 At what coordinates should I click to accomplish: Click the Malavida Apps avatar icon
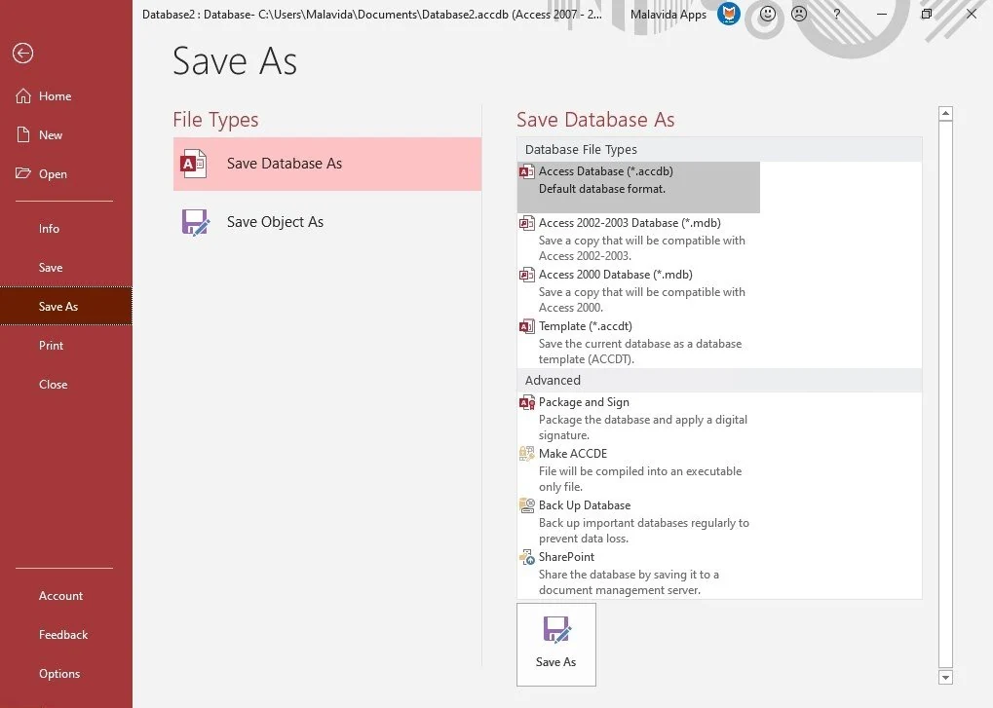pos(729,14)
